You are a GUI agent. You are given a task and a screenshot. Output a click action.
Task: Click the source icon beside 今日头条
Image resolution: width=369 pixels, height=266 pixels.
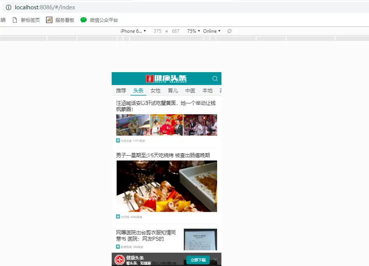coord(118,140)
